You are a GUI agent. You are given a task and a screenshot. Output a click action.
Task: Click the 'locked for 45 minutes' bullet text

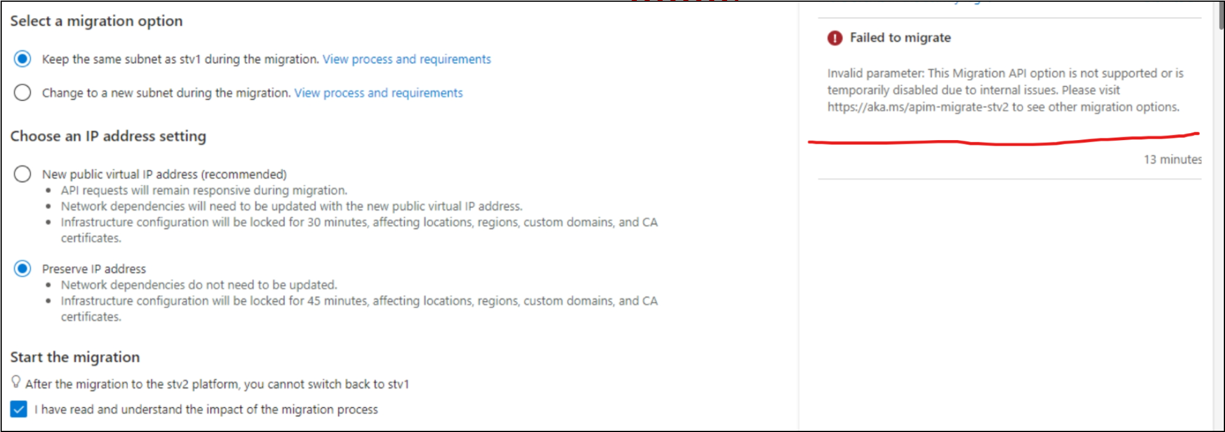[x=359, y=301]
